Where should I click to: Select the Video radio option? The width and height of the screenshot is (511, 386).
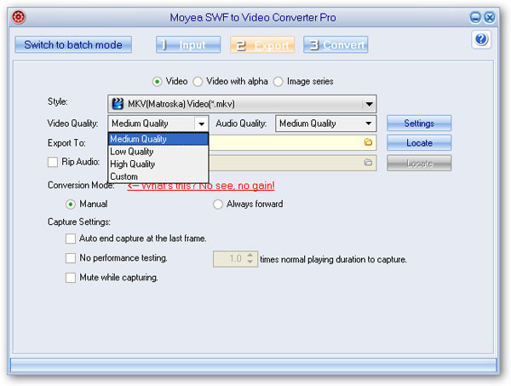[157, 82]
